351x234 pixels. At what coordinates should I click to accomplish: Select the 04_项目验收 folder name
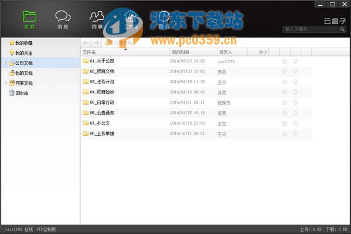pyautogui.click(x=102, y=92)
